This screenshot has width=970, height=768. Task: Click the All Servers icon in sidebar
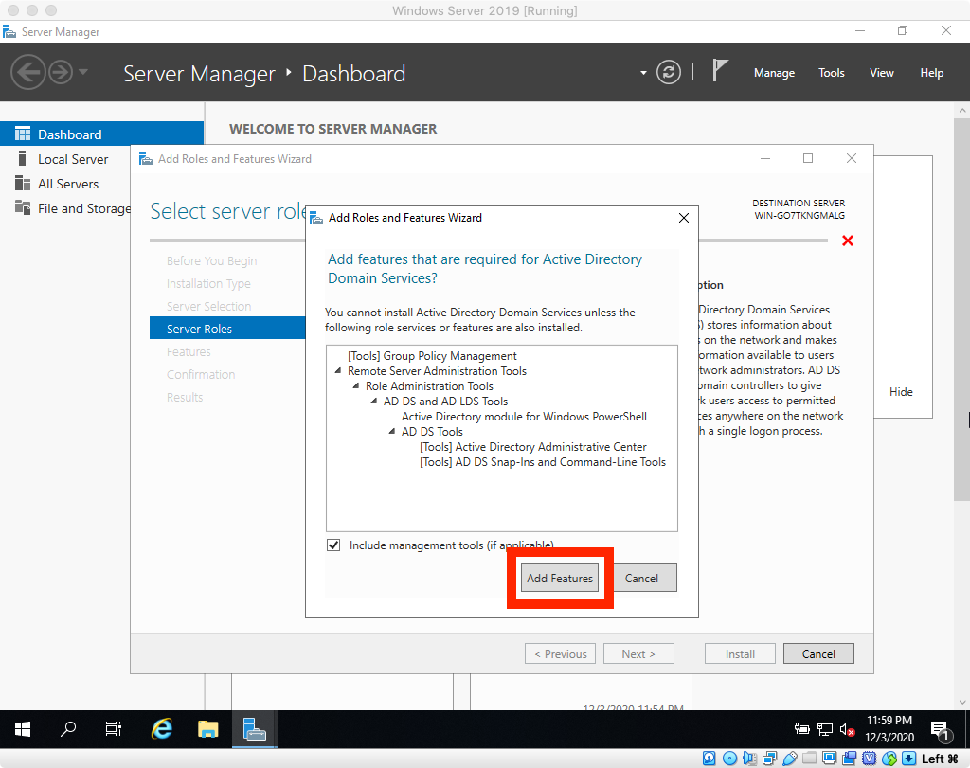click(23, 183)
